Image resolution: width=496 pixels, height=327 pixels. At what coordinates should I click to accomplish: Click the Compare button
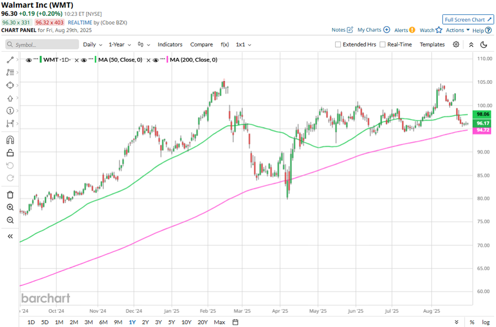pos(202,45)
